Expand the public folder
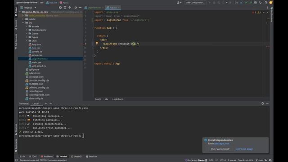This screenshot has width=288, height=162. click(23, 19)
